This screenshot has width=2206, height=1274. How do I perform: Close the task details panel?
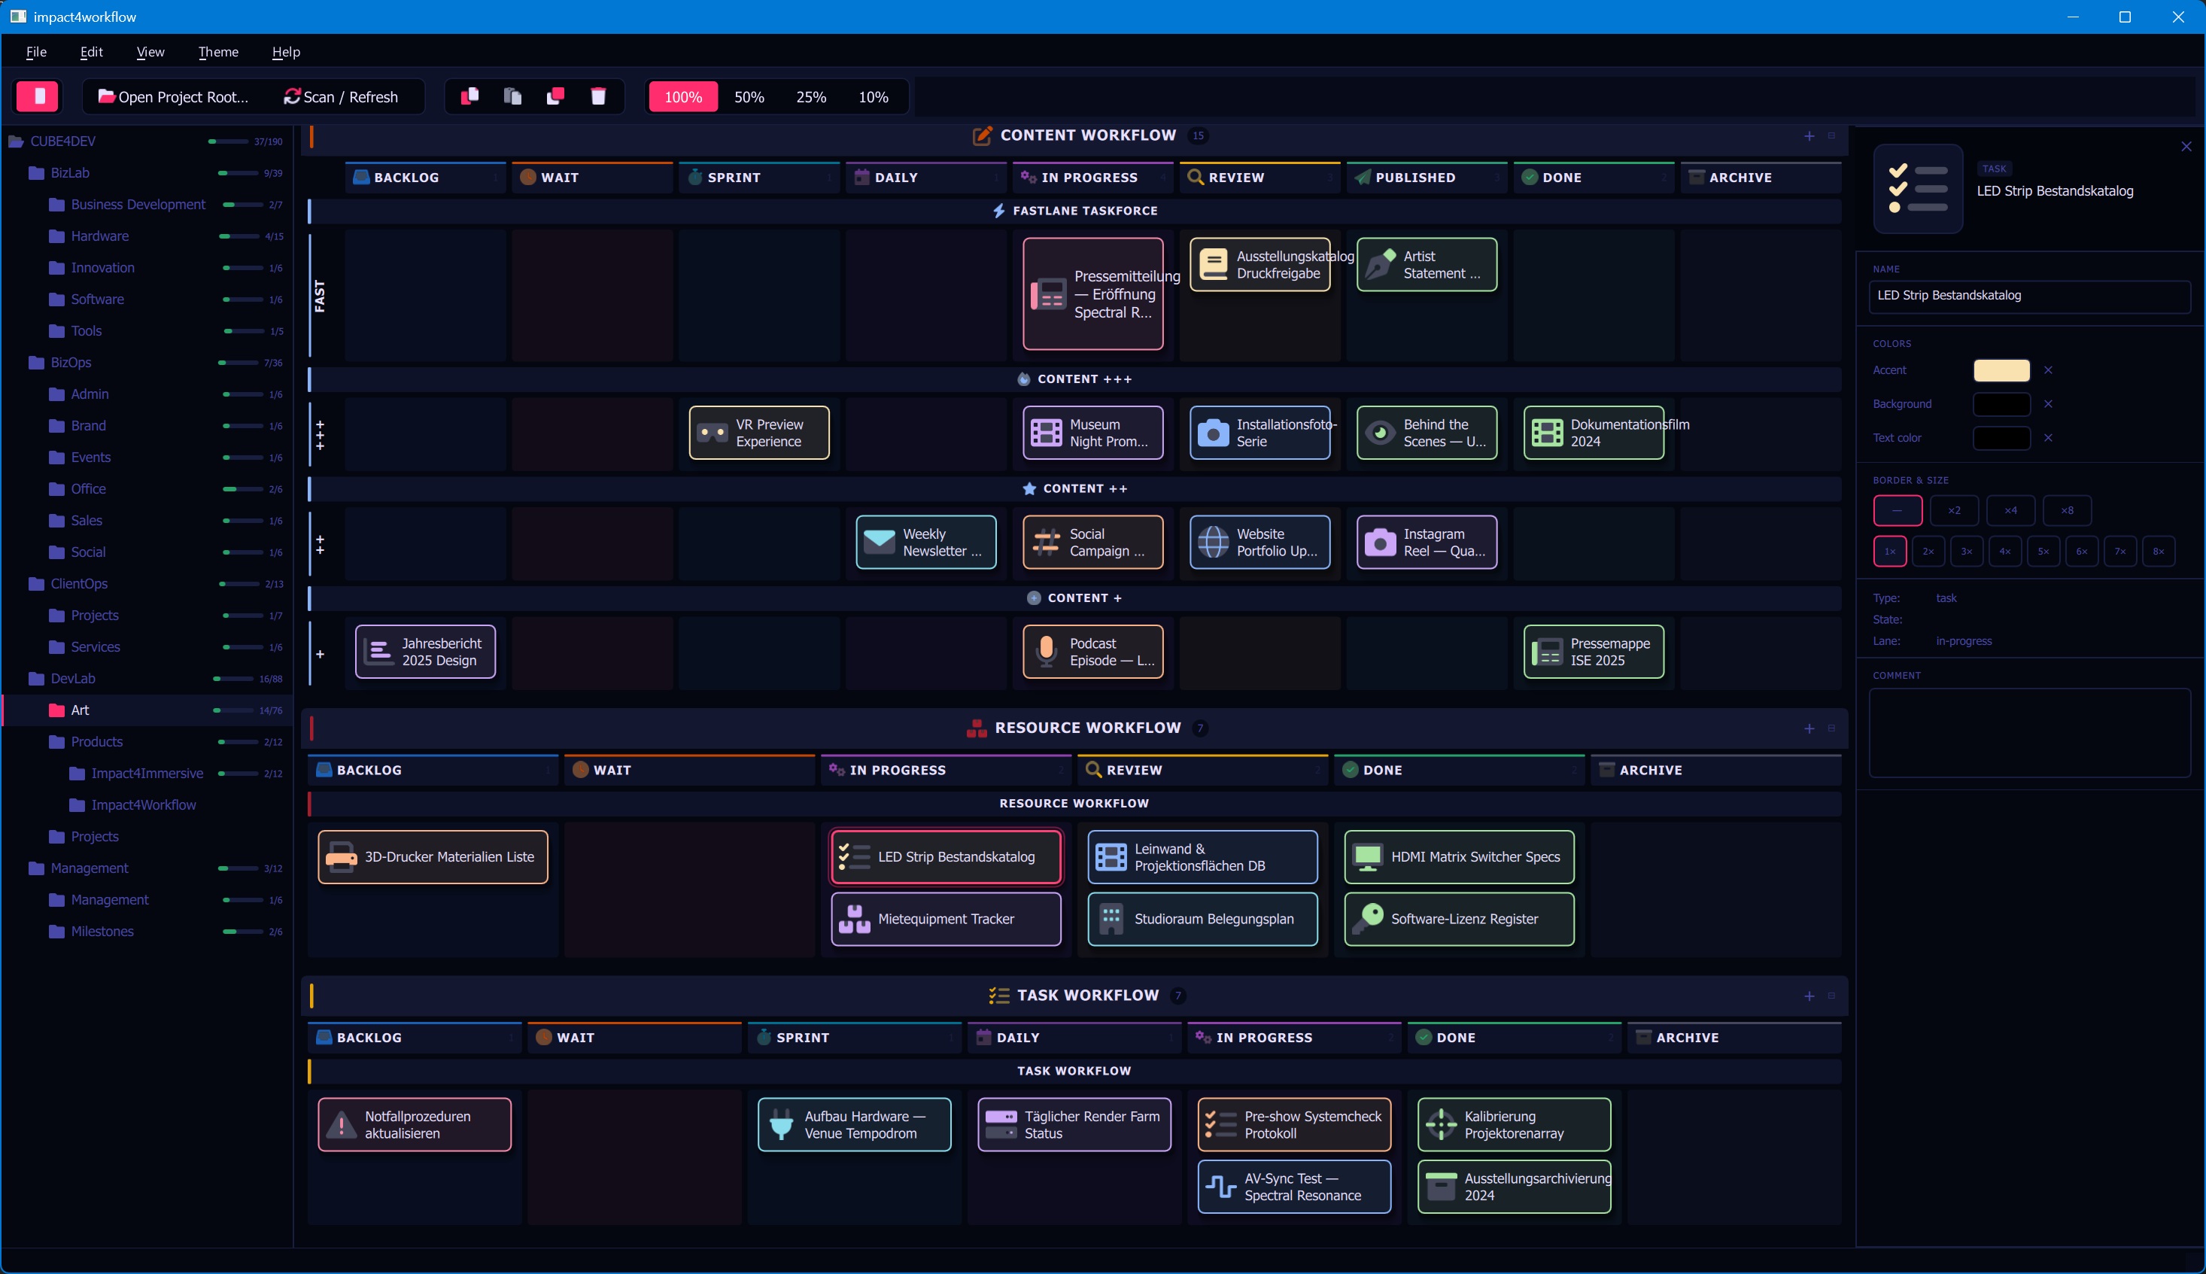coord(2186,146)
